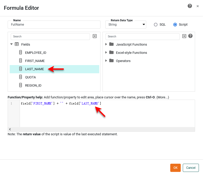Viewport: 204px width, 176px height.
Task: Click the EMPLOYEE_ID field icon
Action: click(20, 53)
